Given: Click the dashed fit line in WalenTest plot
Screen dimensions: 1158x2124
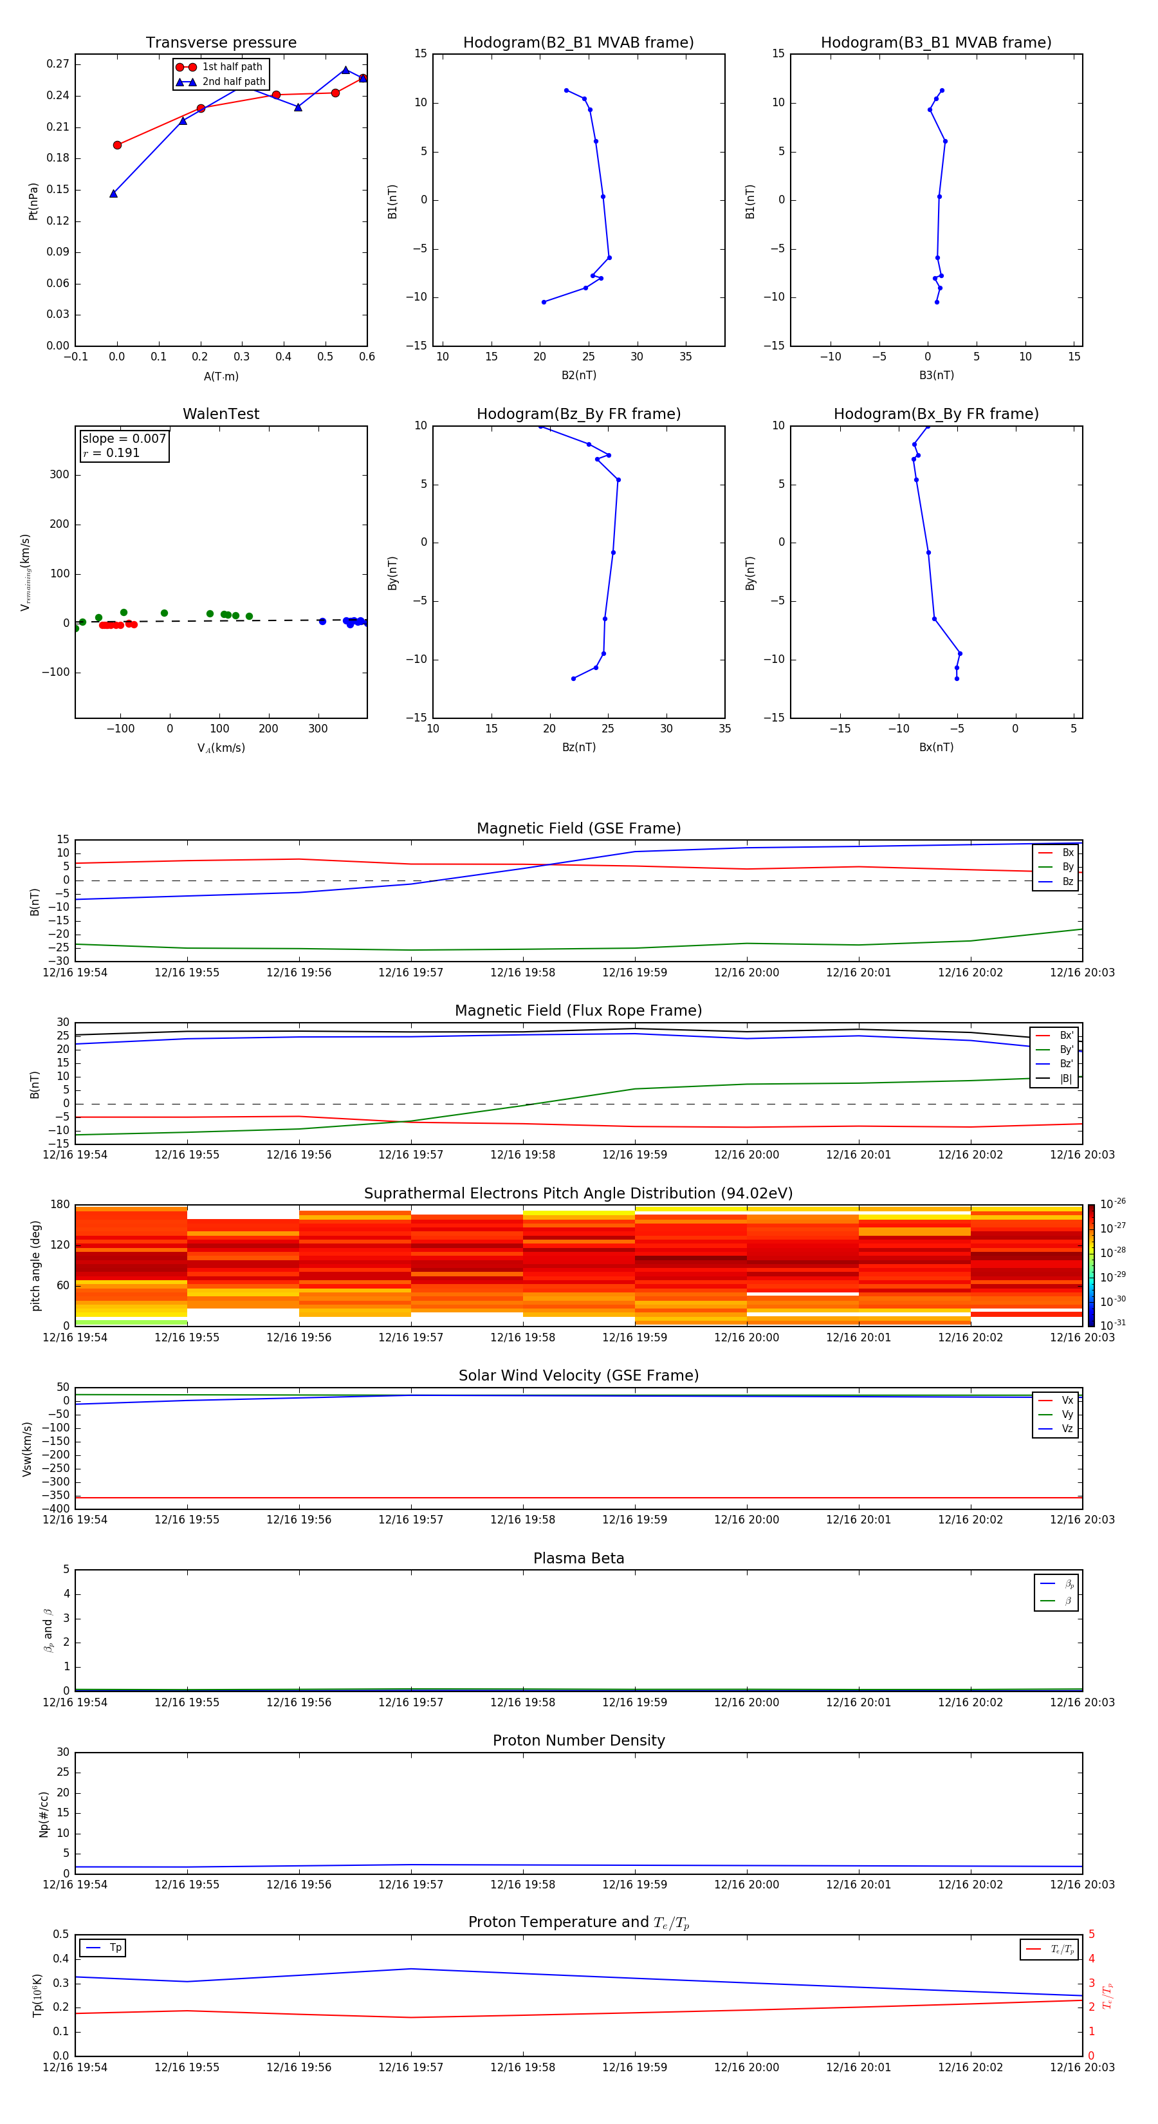Looking at the screenshot, I should tap(221, 620).
